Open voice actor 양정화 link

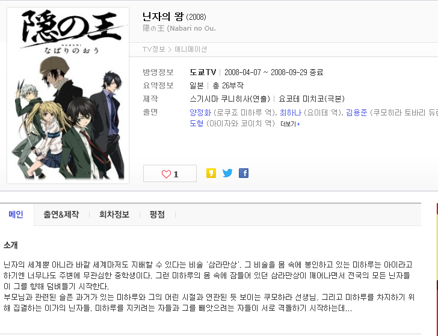[200, 112]
